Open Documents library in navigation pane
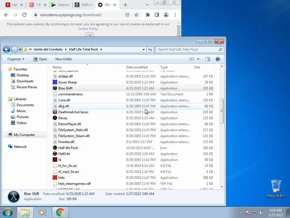 click(25, 105)
